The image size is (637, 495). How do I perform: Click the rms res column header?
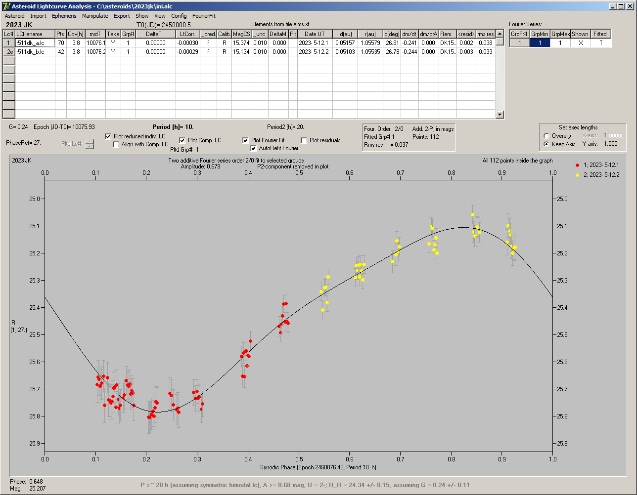coord(486,34)
